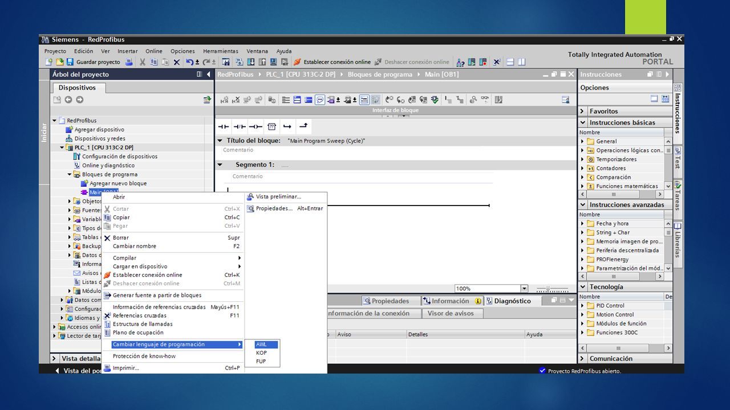This screenshot has width=730, height=410.
Task: Switch to the Información tab
Action: (453, 301)
